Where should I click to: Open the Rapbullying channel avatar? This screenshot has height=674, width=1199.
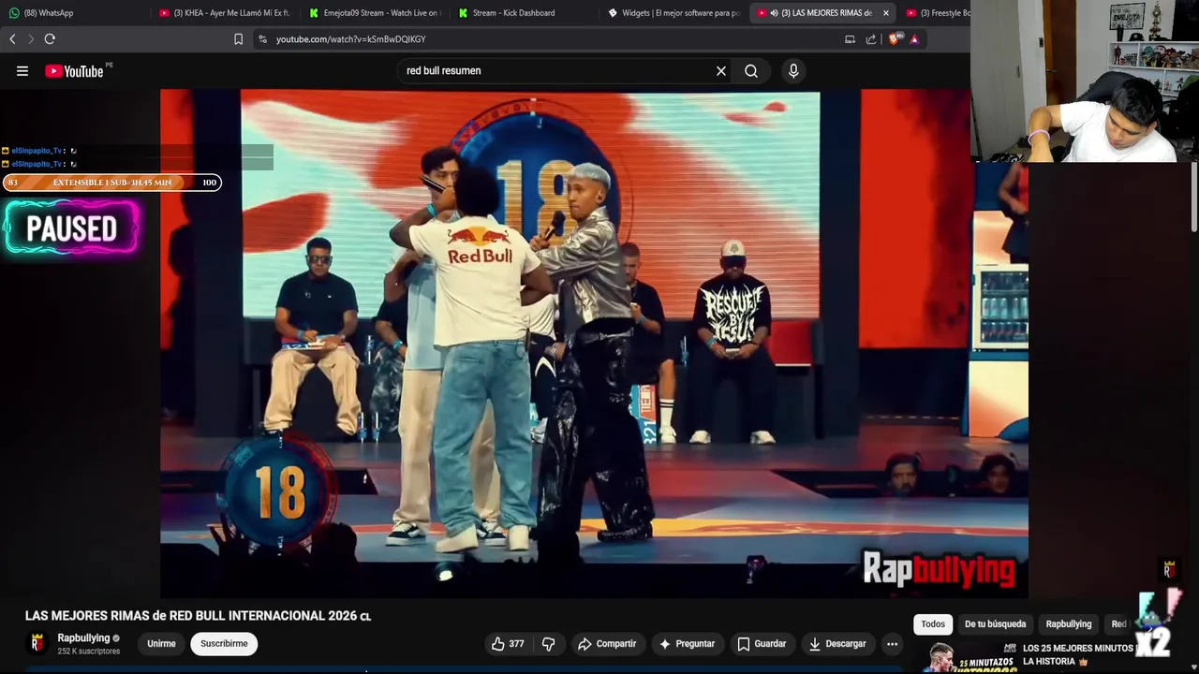(x=37, y=643)
